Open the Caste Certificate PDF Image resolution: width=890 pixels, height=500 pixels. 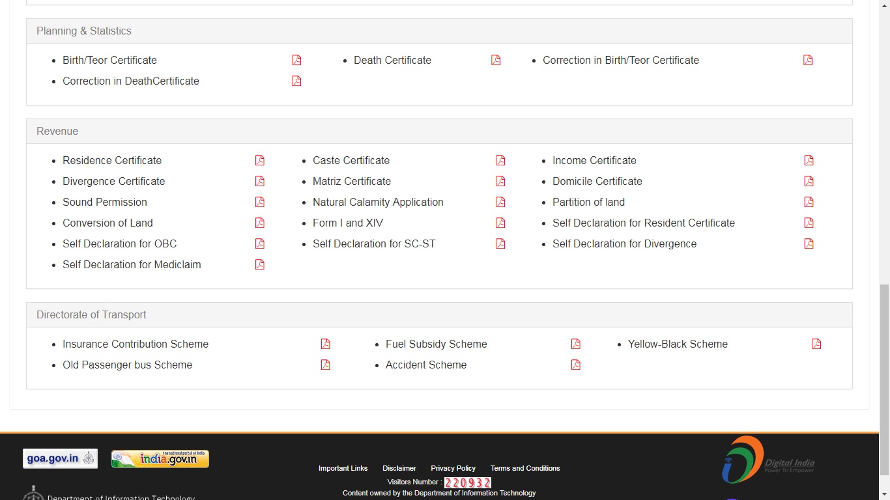[500, 160]
